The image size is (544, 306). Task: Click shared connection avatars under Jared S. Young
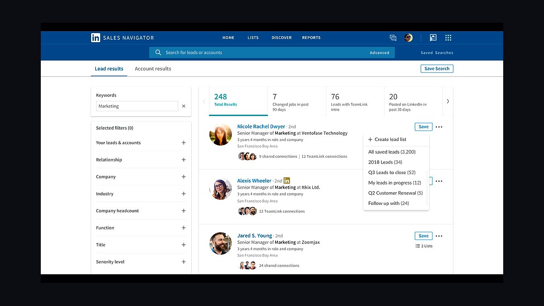click(248, 266)
